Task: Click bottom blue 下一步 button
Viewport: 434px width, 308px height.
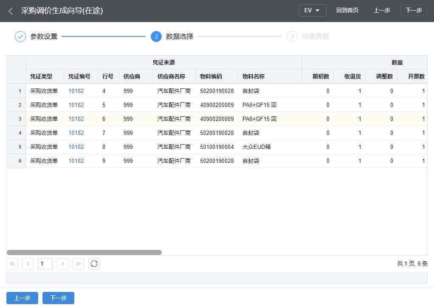Action: pyautogui.click(x=58, y=298)
